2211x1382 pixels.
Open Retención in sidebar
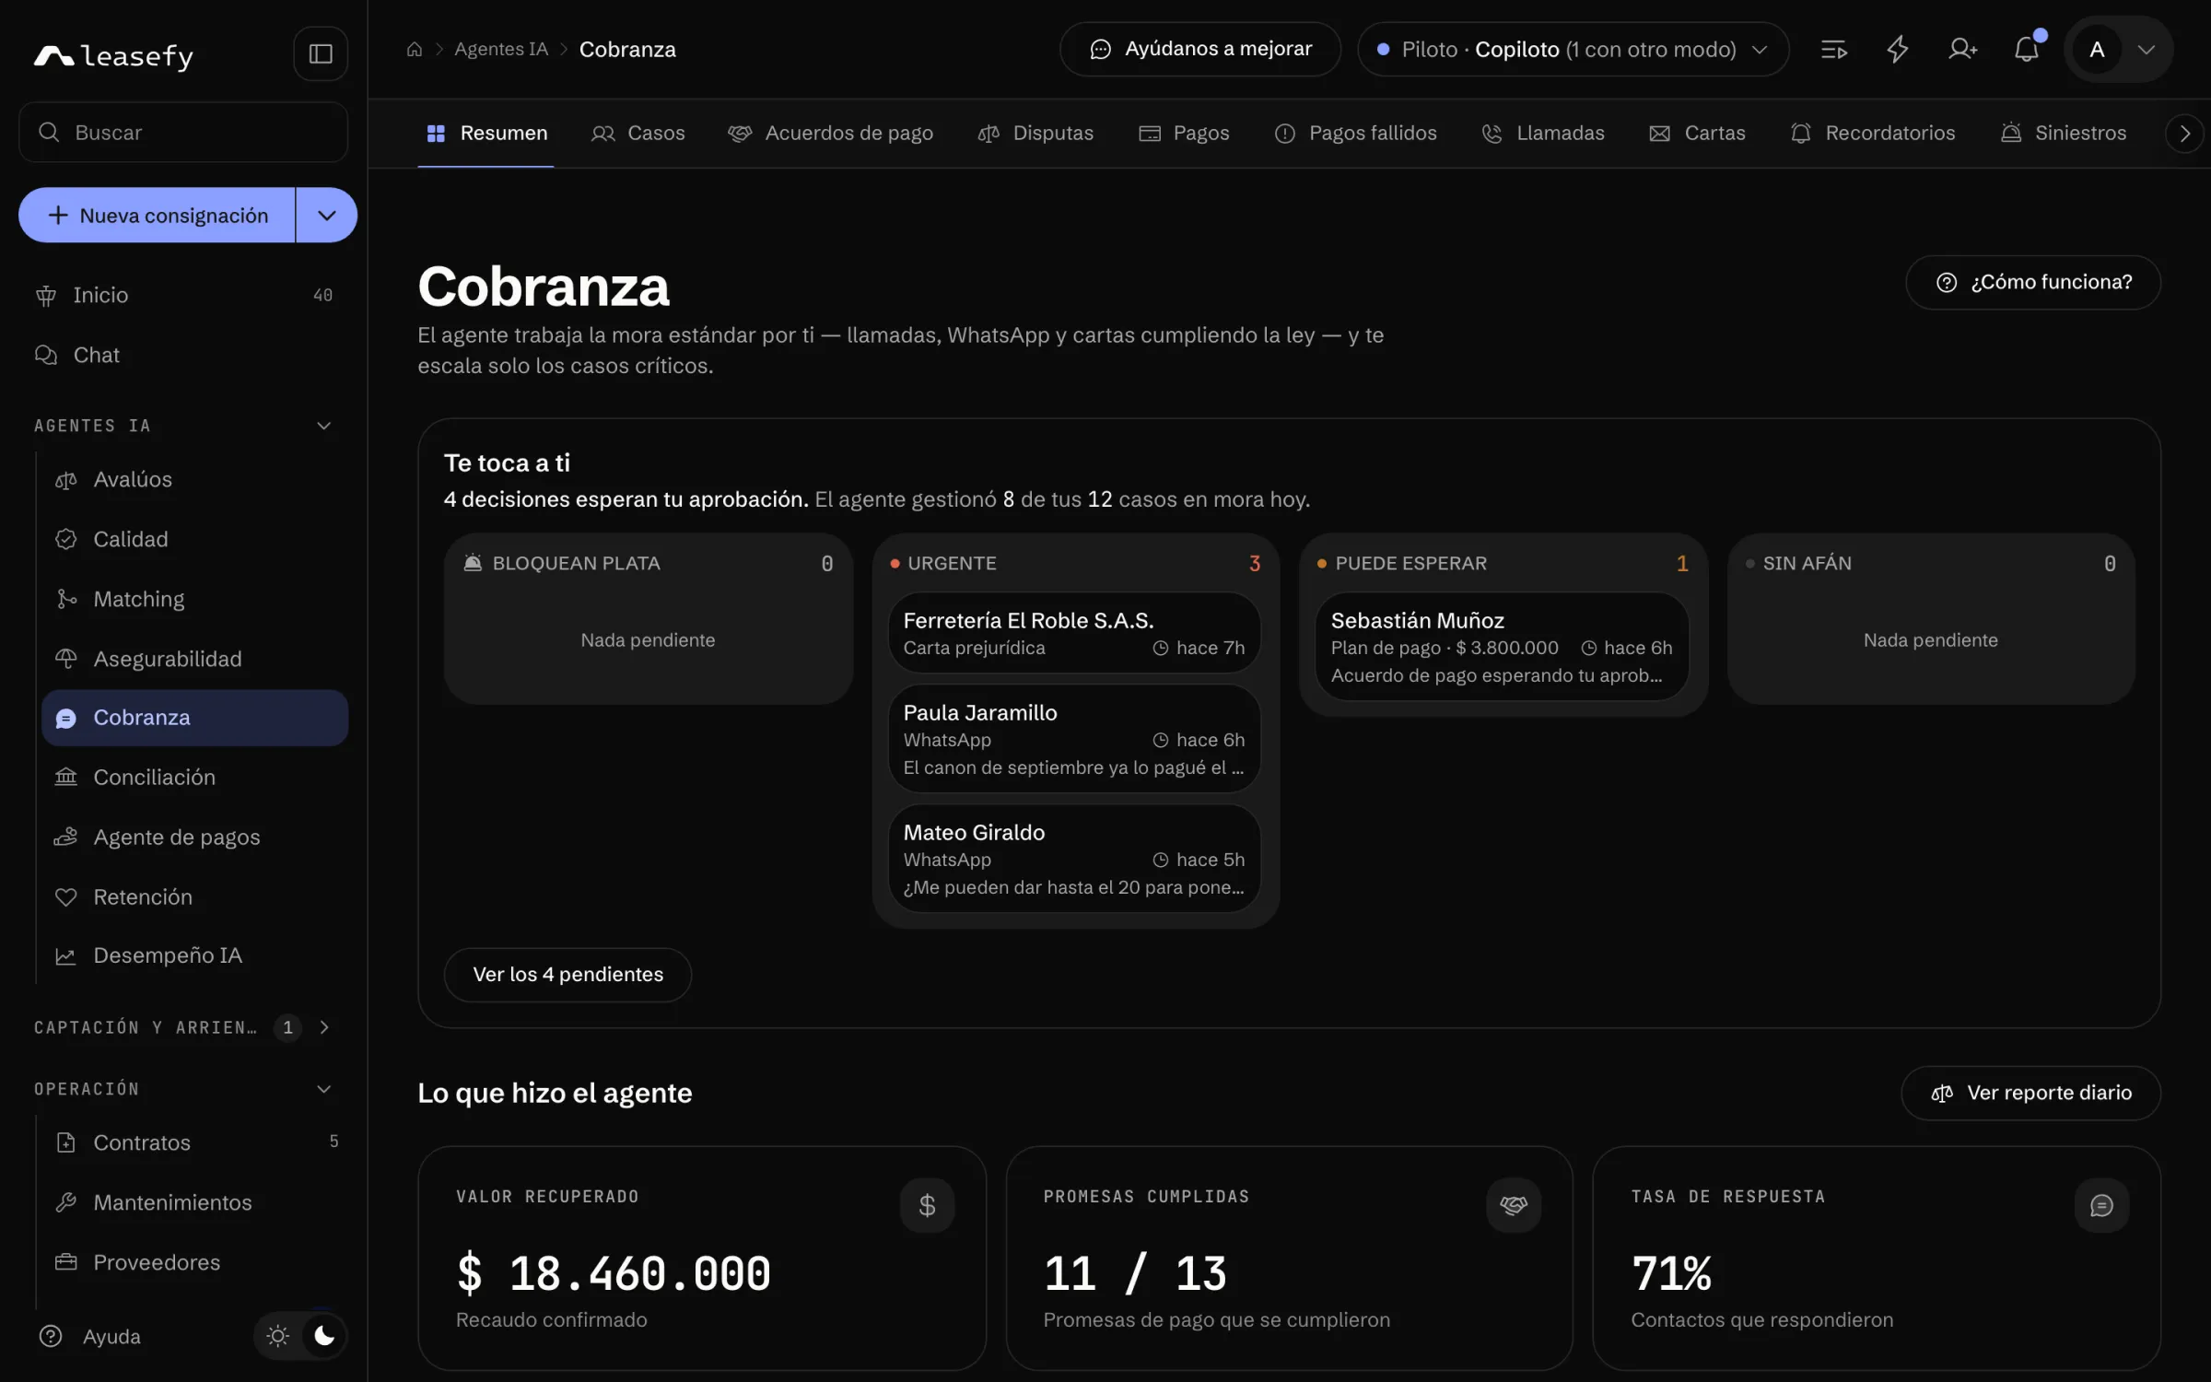pos(195,896)
